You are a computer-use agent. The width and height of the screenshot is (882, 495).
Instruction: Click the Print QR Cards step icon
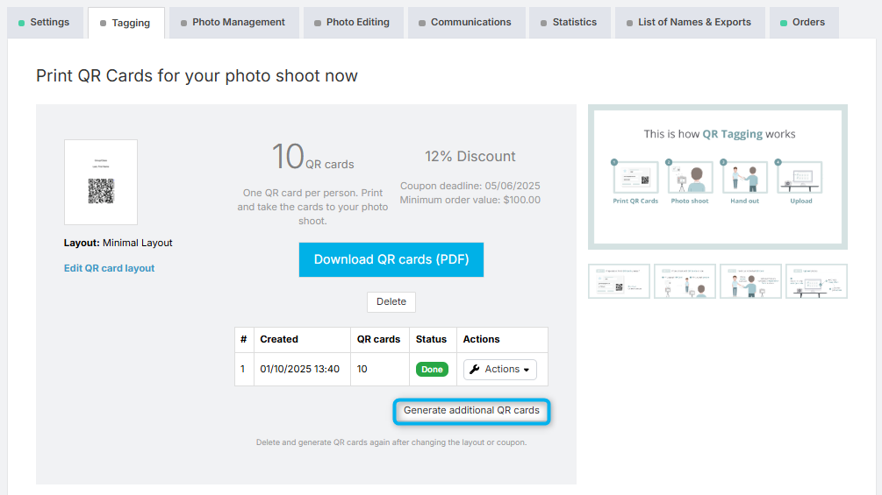635,177
